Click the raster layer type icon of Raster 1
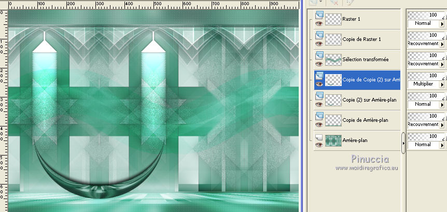Screen dimensions: 447x212 [x=319, y=15]
